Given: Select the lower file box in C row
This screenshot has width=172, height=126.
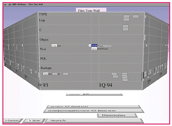Looking at the screenshot, I should click(x=126, y=29).
